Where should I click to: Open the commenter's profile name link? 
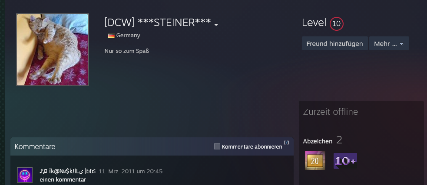68,171
